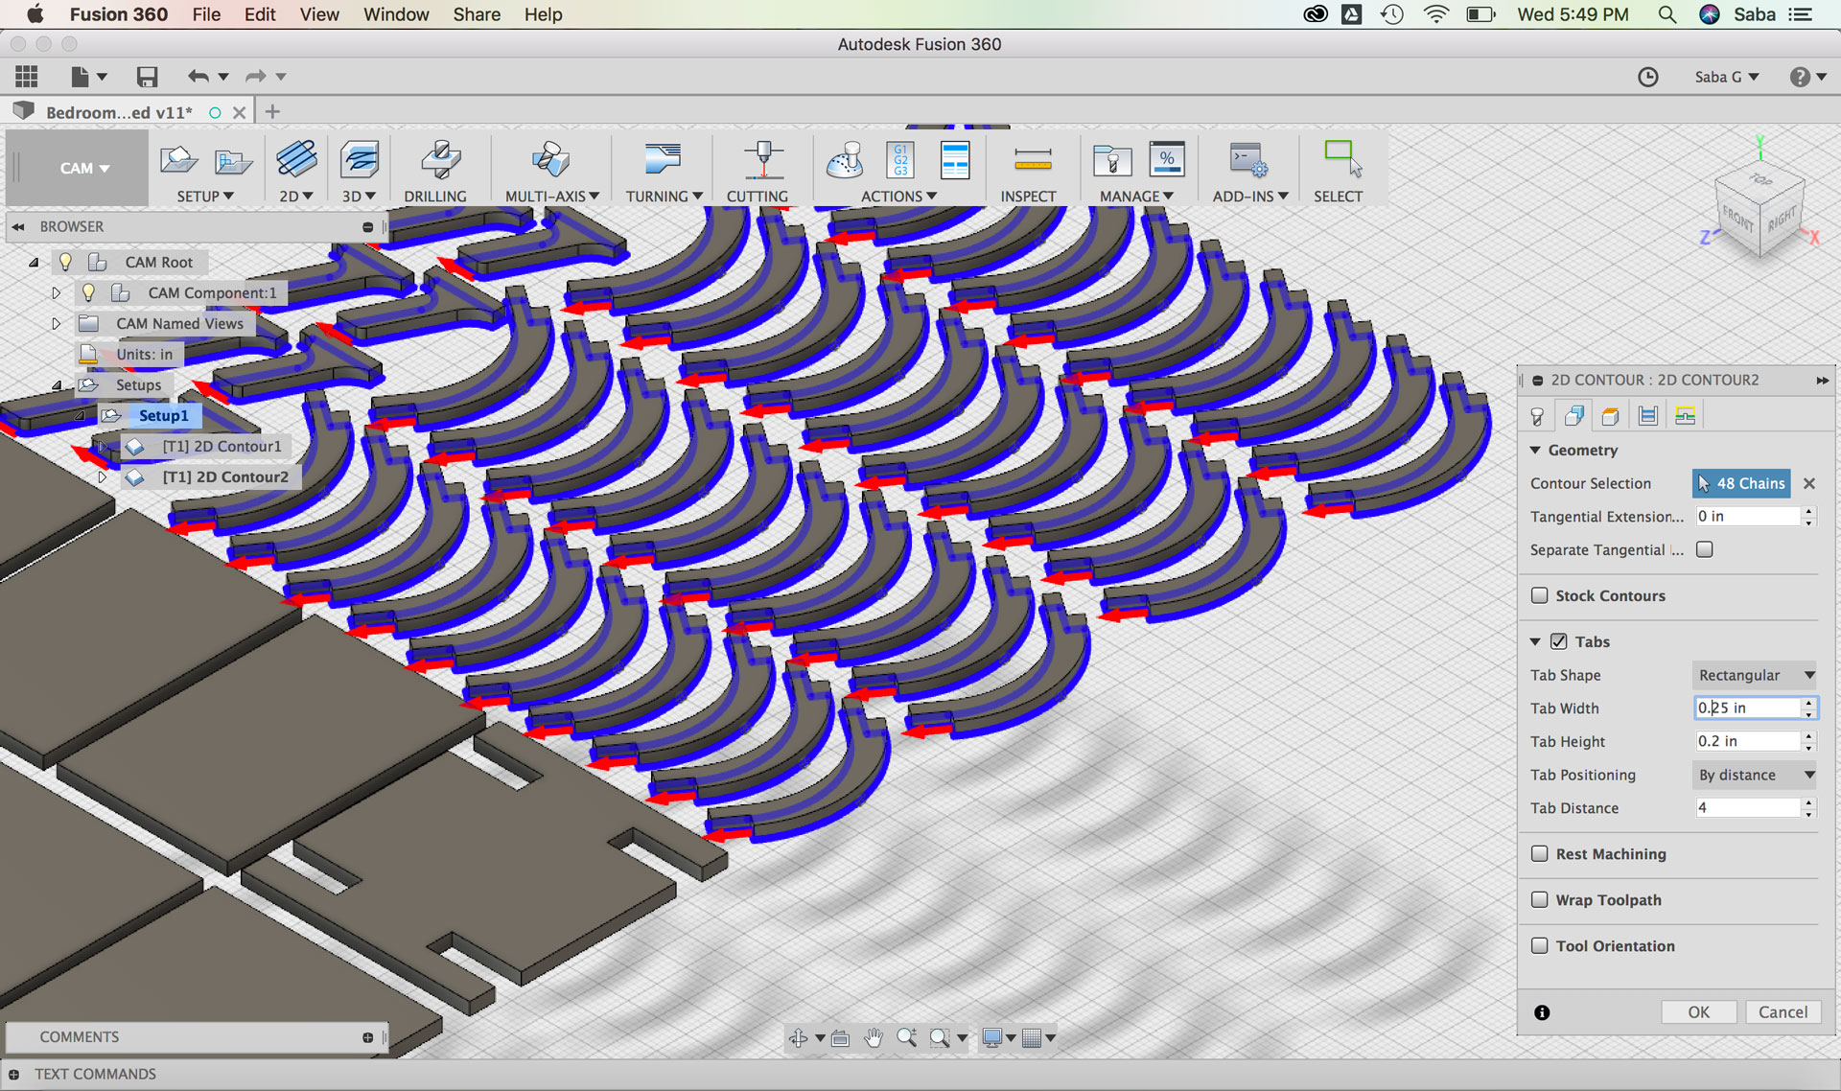1841x1091 pixels.
Task: Click the OK button in contour dialog
Action: point(1698,1011)
